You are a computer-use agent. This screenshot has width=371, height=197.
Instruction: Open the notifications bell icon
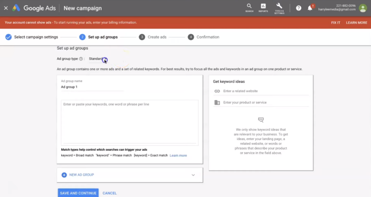click(310, 8)
